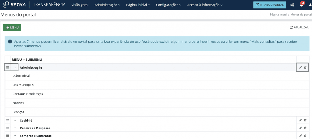
Task: Expand the Compras e Contratos submenus
Action: point(15,136)
